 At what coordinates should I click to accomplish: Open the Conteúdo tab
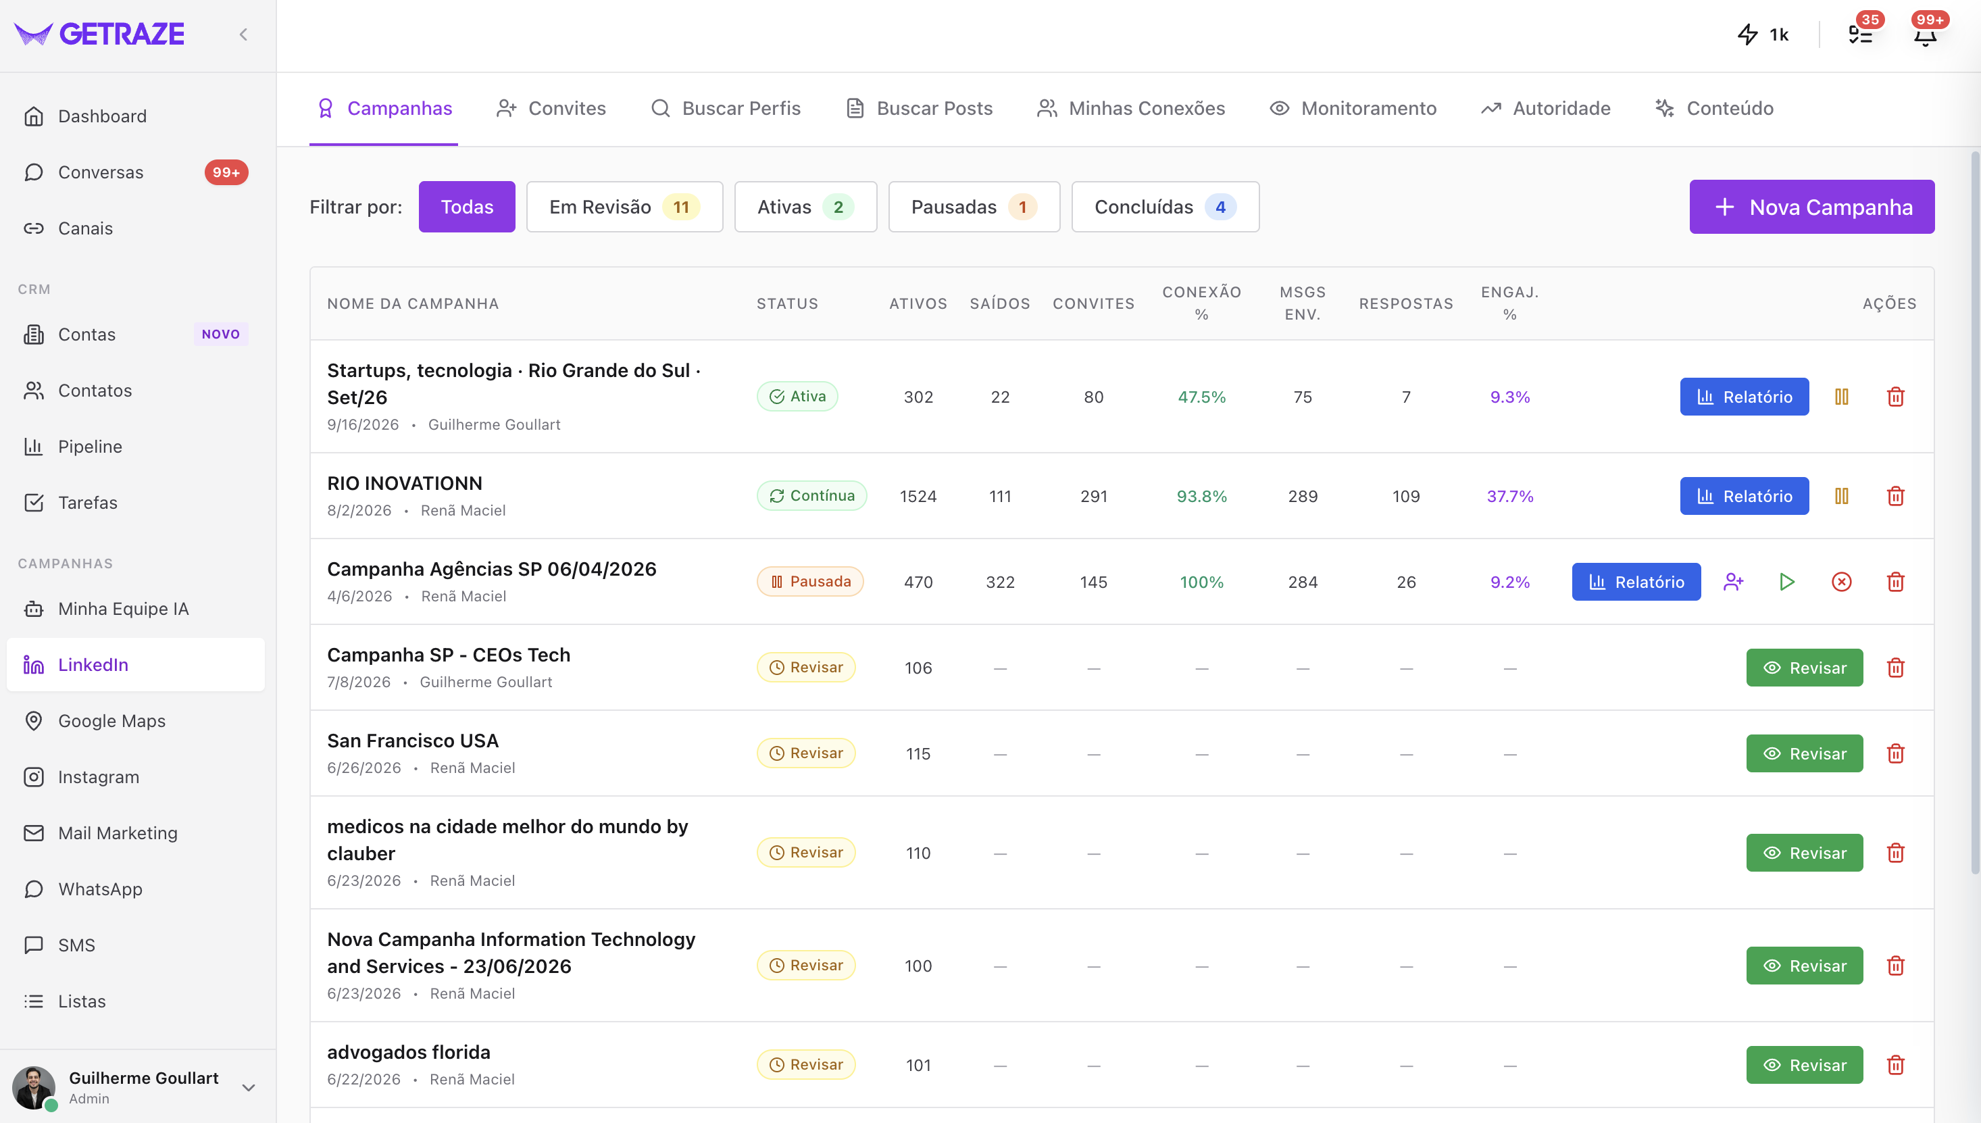(1714, 108)
